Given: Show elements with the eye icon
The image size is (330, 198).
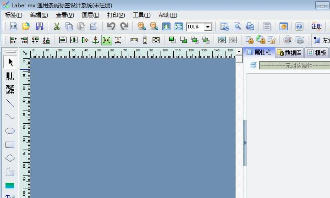Looking at the screenshot, I should (x=222, y=40).
